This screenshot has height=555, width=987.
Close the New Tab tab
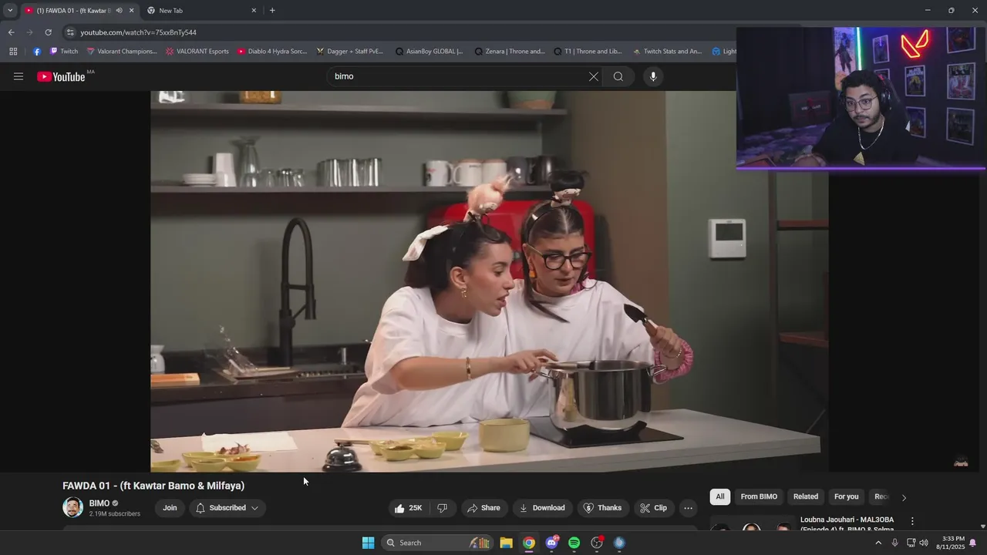click(254, 10)
